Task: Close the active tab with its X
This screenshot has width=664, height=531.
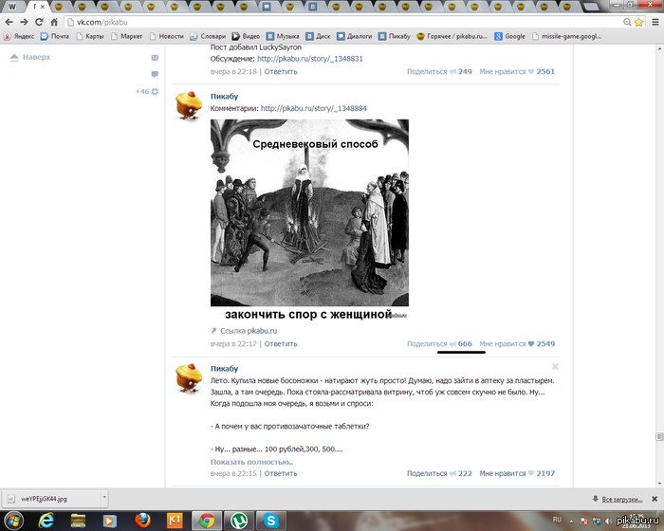Action: [x=43, y=7]
